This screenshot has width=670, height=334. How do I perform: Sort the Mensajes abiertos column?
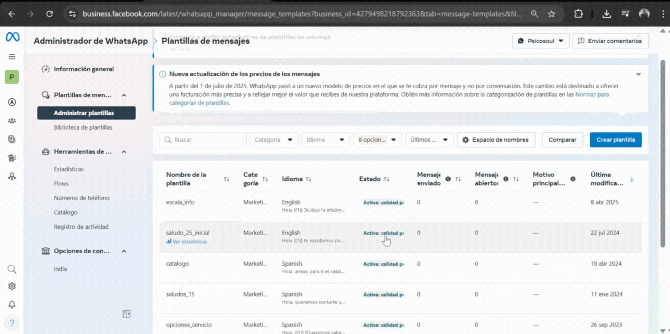[x=516, y=179]
